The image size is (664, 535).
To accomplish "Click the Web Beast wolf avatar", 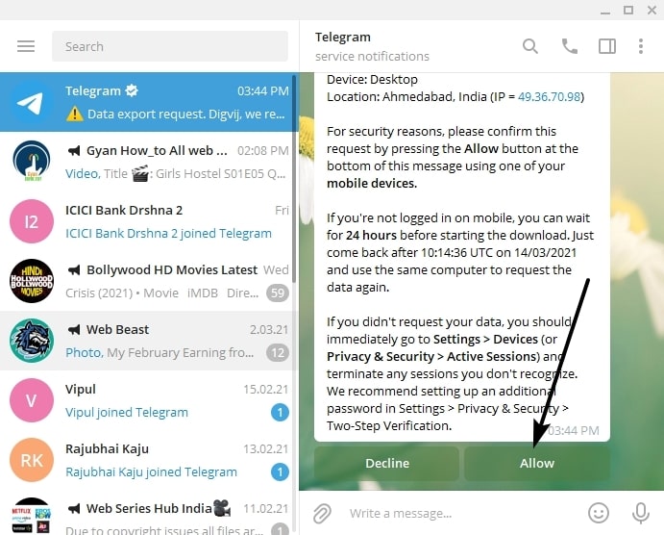I will click(32, 341).
